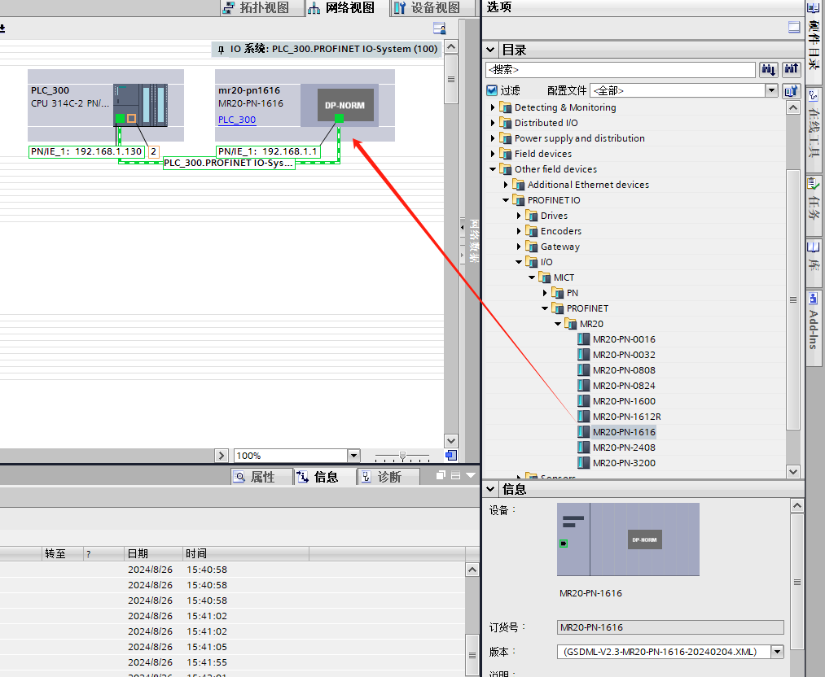Select MR20-PN-0808 module icon
This screenshot has height=677, width=825.
tap(583, 370)
